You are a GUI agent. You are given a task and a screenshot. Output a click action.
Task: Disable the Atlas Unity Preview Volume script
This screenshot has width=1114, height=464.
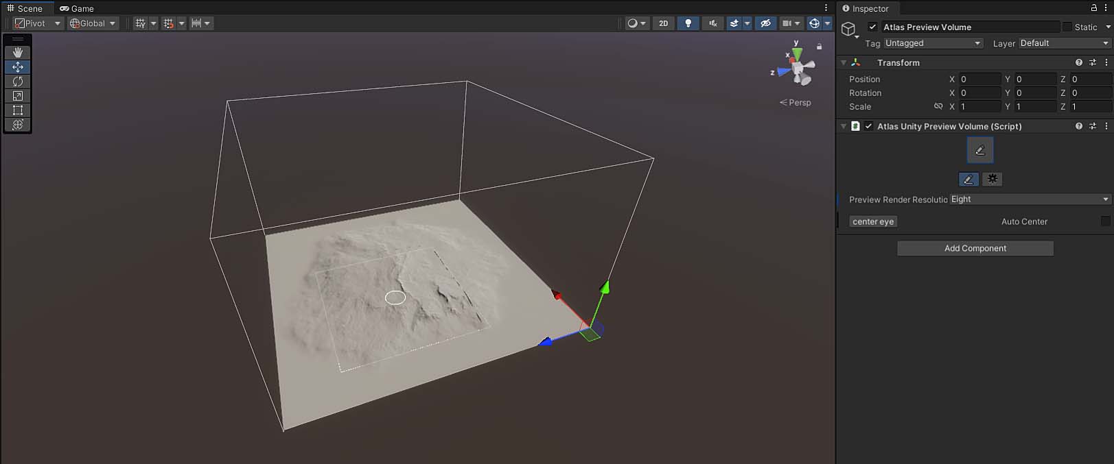click(869, 126)
